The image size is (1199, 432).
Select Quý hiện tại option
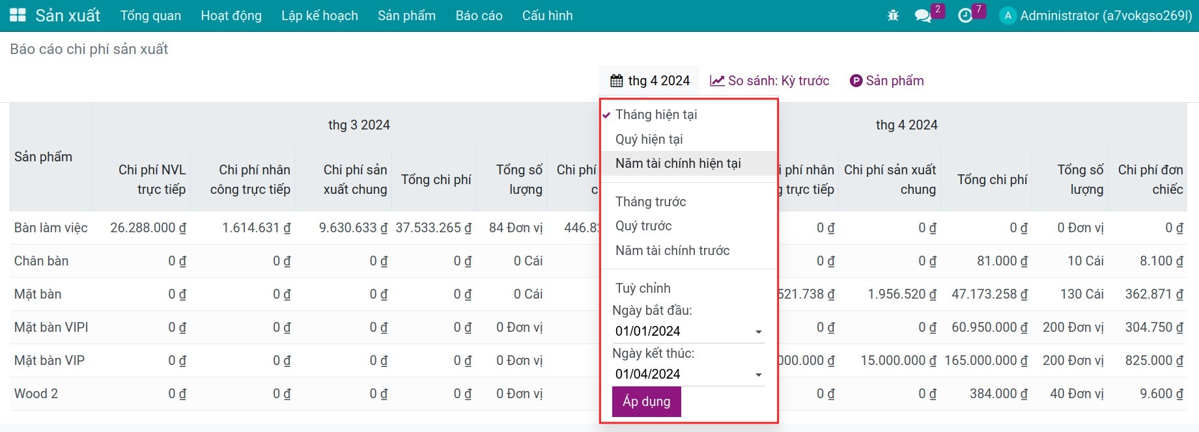pyautogui.click(x=689, y=139)
